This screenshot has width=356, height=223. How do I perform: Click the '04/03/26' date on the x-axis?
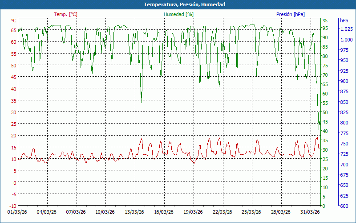coord(46,212)
